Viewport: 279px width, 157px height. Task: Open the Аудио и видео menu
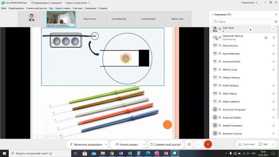pos(63,8)
